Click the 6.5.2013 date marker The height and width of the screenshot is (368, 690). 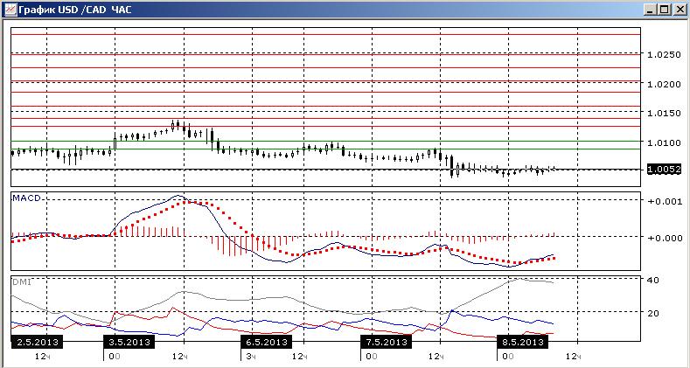[266, 342]
